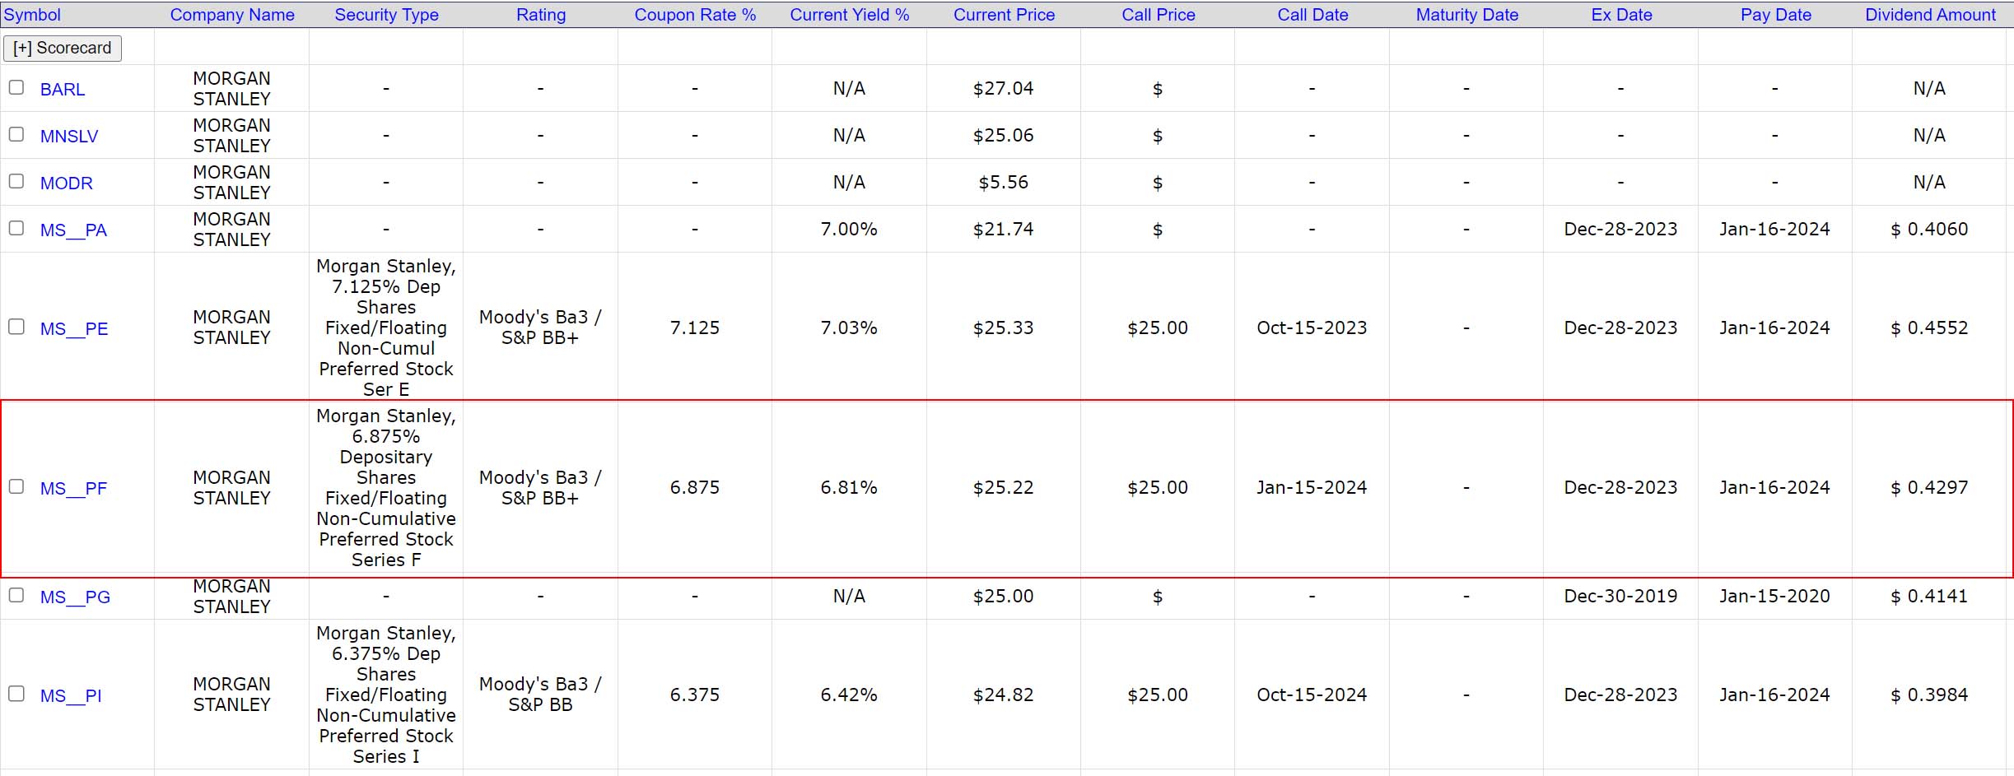Click the Current Price column header
Image resolution: width=2014 pixels, height=776 pixels.
1004,15
